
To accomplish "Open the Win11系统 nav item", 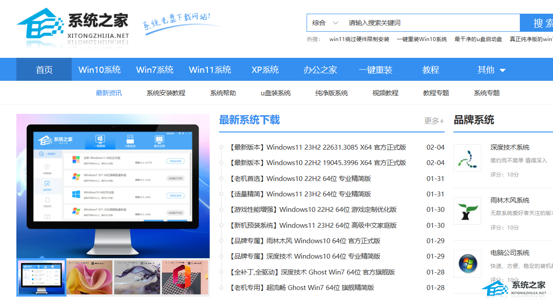I will click(x=210, y=70).
